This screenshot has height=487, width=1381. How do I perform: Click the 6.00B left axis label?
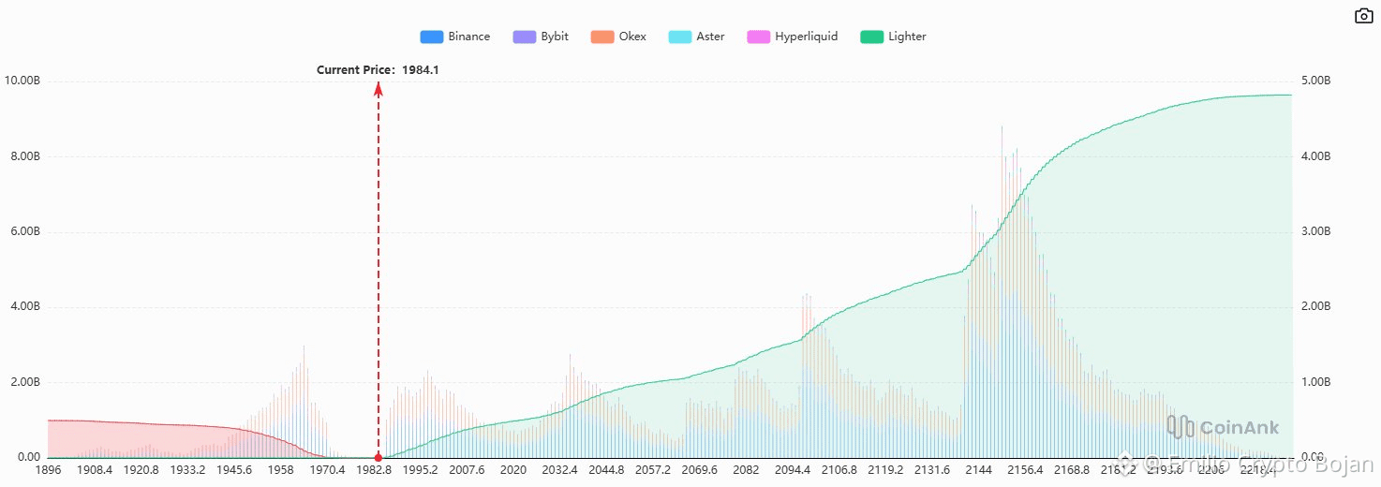coord(25,231)
